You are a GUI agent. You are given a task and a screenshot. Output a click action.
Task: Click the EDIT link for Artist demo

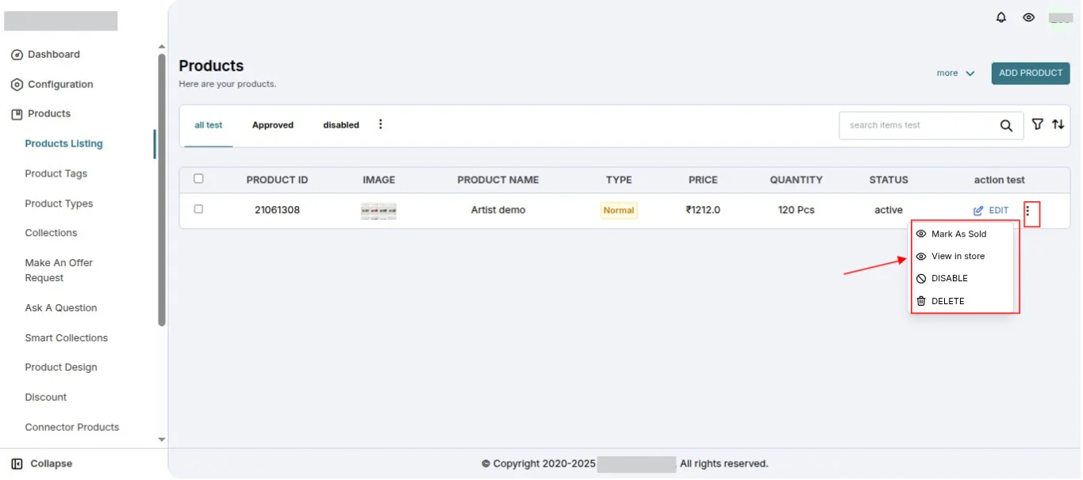999,211
